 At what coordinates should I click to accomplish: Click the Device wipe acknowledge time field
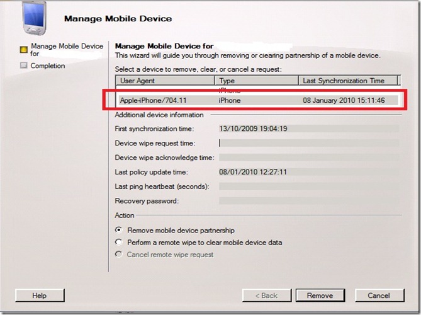click(309, 157)
